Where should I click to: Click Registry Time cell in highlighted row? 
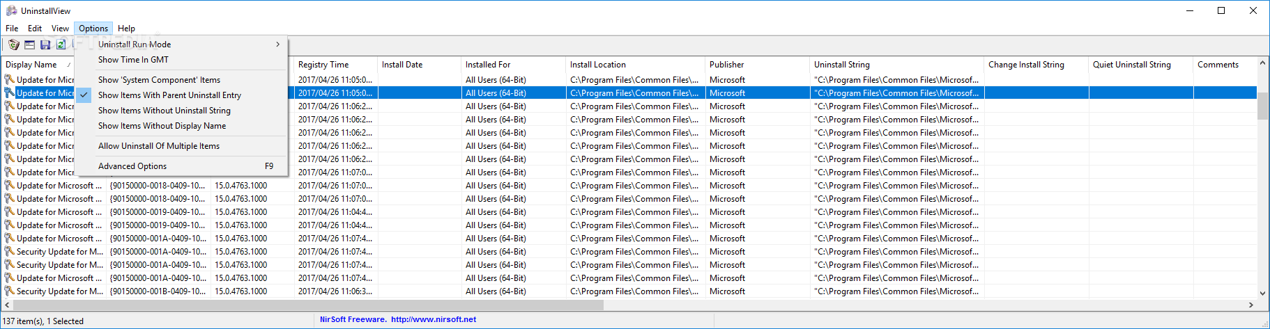[335, 93]
